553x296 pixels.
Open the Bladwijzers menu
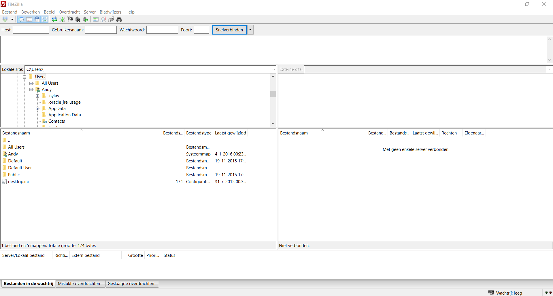click(x=110, y=12)
